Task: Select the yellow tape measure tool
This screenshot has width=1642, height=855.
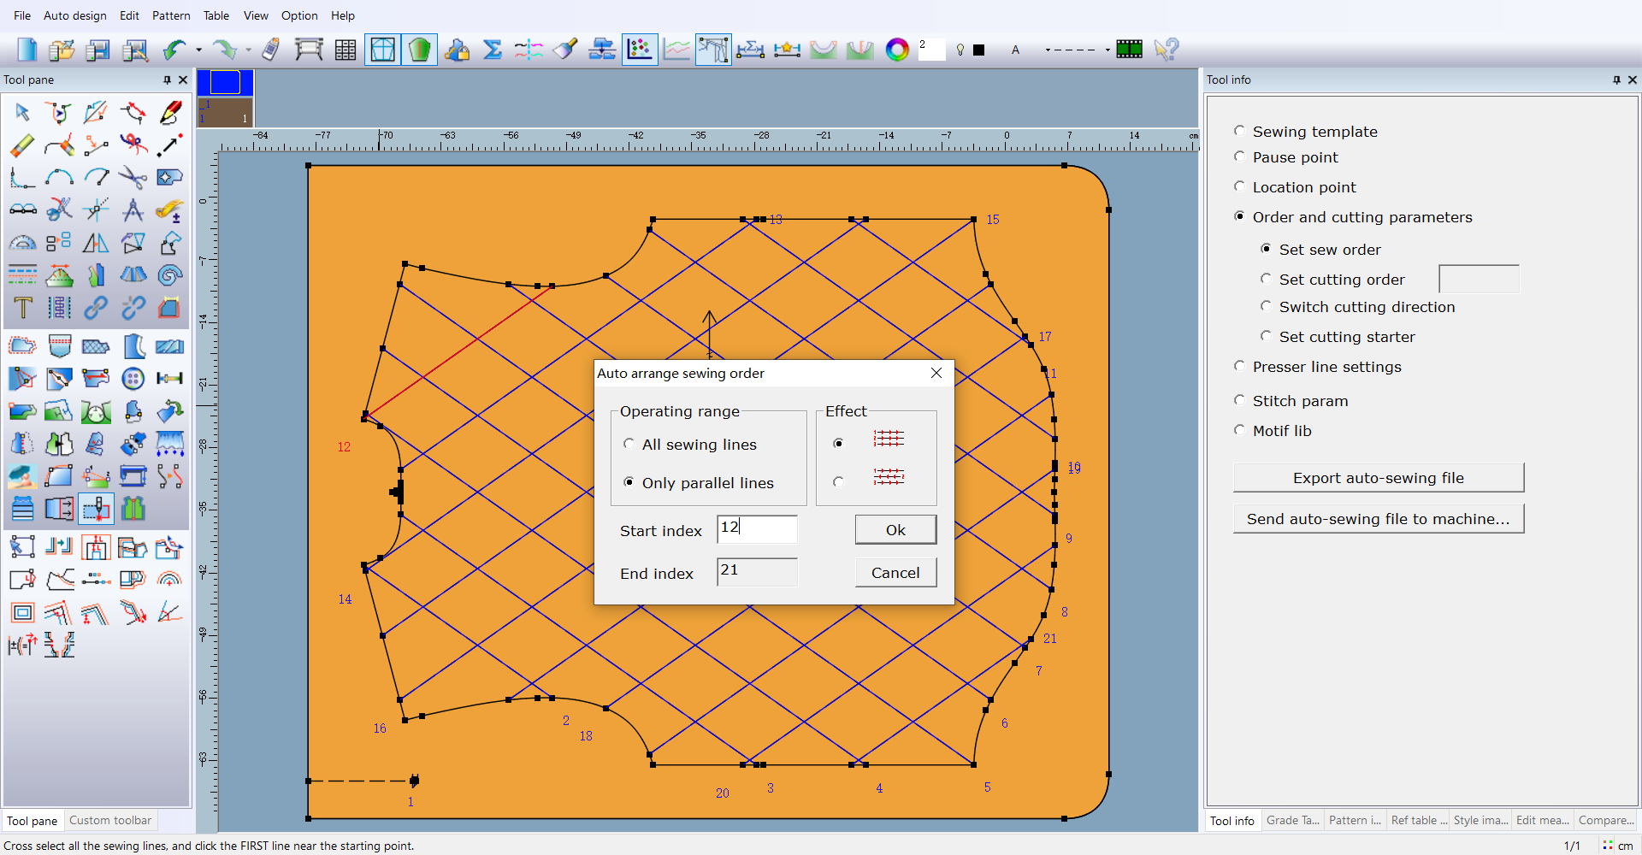Action: [170, 210]
